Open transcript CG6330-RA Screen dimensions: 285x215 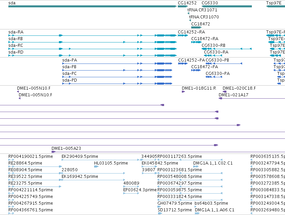click(x=213, y=56)
